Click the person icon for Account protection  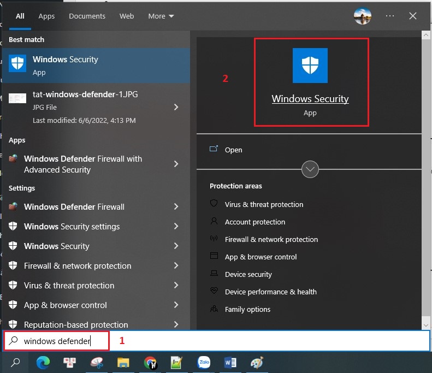[214, 221]
